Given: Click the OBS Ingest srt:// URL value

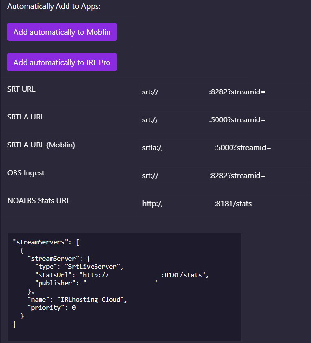Looking at the screenshot, I should click(x=203, y=176).
